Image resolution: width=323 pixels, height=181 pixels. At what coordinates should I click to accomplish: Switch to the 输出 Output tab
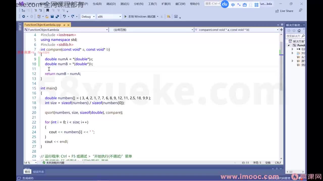27,172
